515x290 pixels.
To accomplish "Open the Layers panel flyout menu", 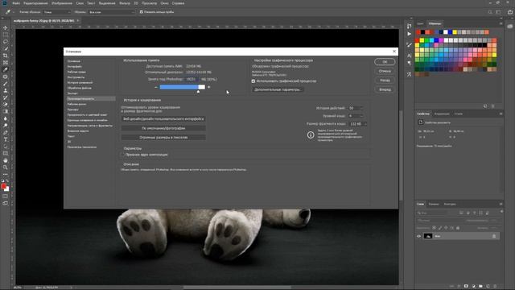I will 501,204.
